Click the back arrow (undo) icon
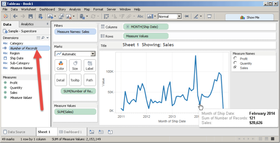 15,17
